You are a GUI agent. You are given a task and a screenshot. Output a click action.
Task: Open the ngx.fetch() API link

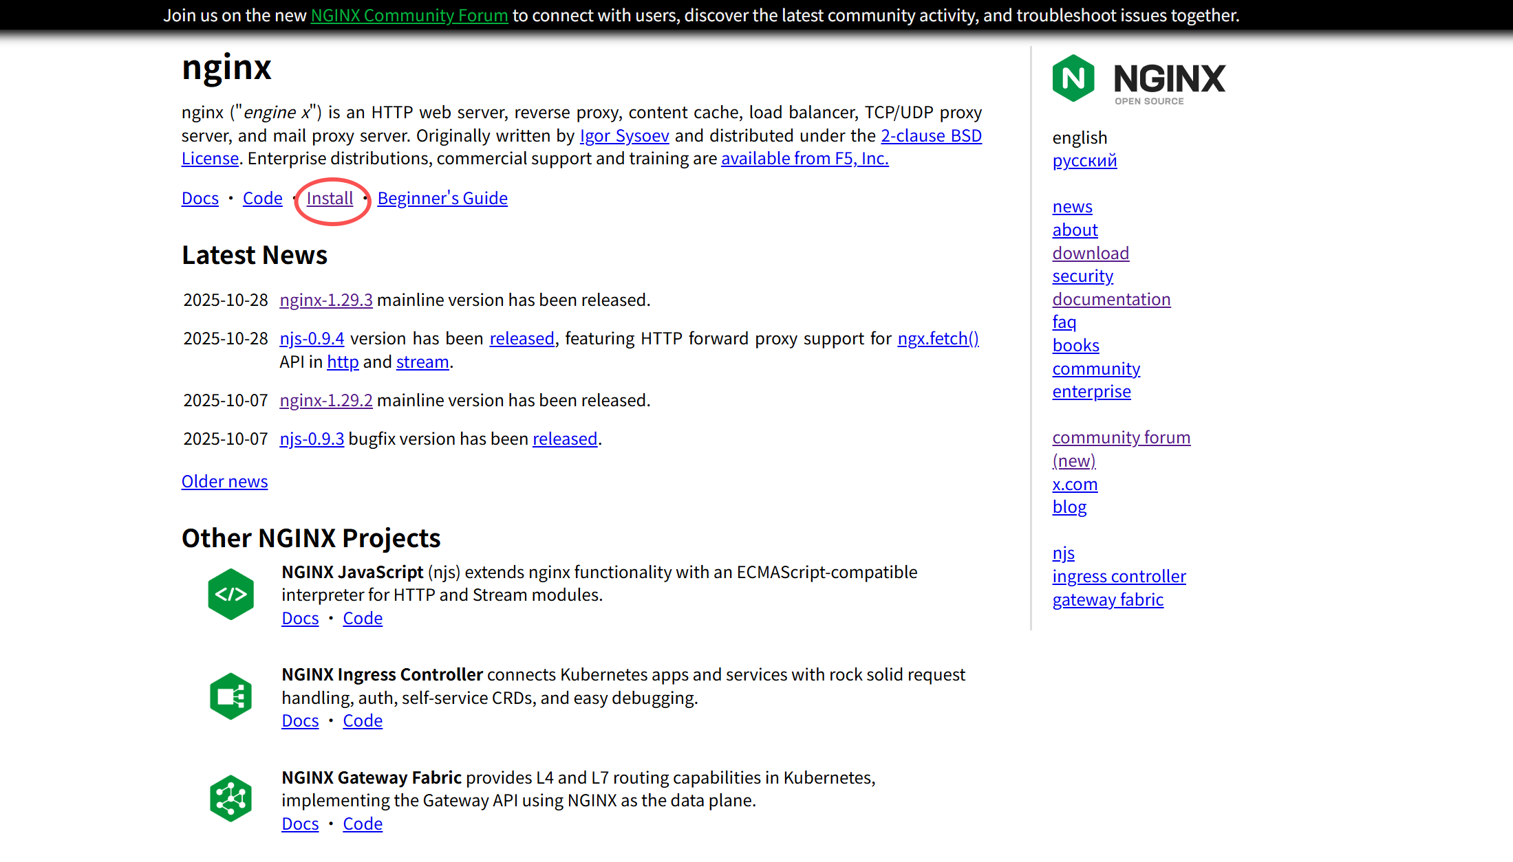(938, 339)
